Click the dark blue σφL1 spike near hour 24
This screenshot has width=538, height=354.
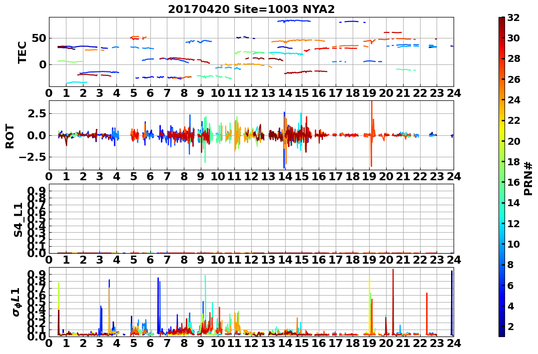(x=452, y=302)
